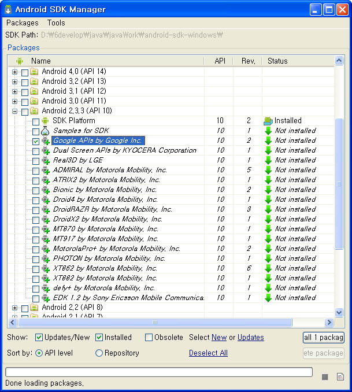Image resolution: width=352 pixels, height=392 pixels.
Task: Click the green download arrow for XT862
Action: [268, 268]
